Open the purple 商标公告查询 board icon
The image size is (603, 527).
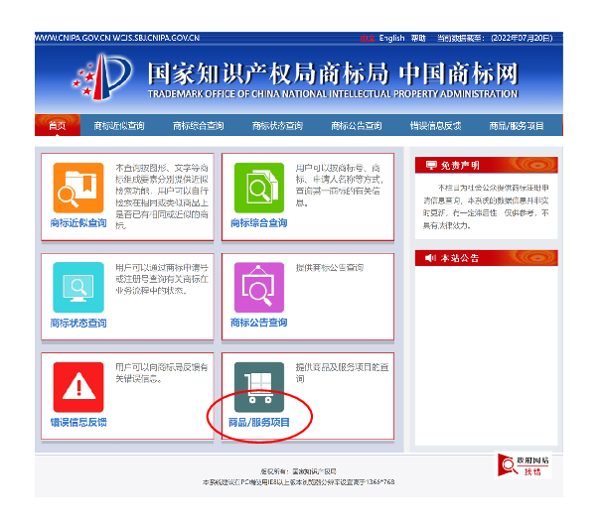pos(259,287)
